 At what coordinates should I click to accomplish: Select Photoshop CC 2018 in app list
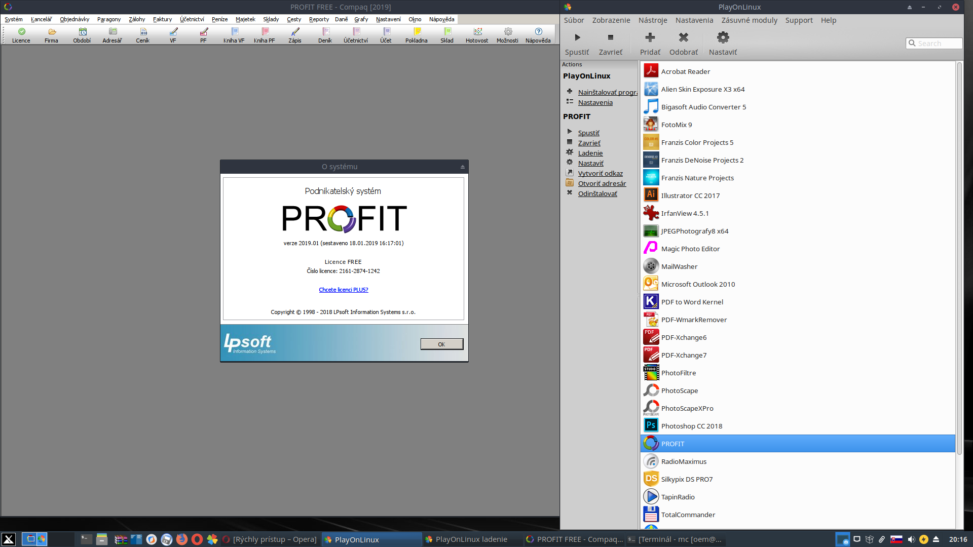[798, 426]
